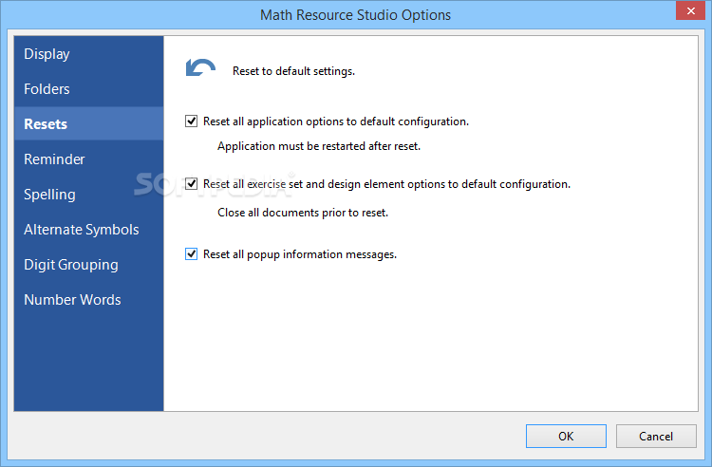Open Alternate Symbols settings
Image resolution: width=712 pixels, height=467 pixels.
tap(88, 230)
